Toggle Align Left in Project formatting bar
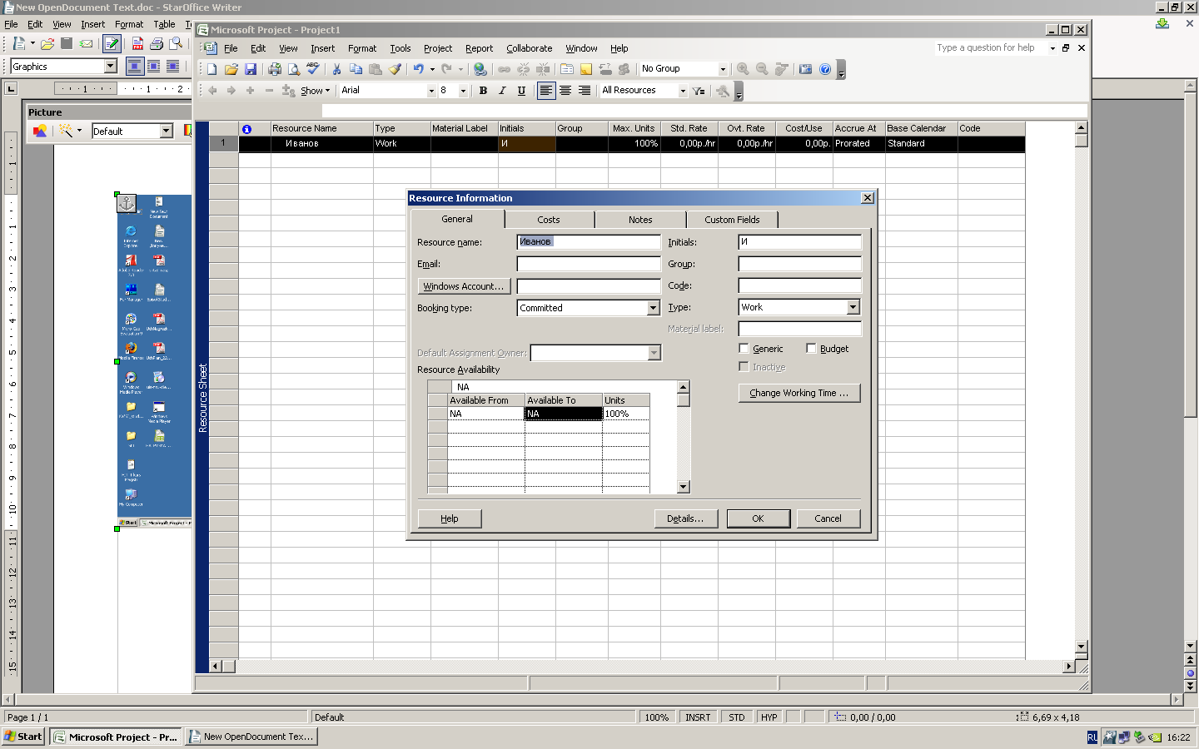 (546, 91)
